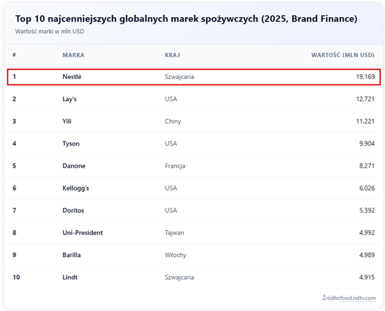The width and height of the screenshot is (385, 311).
Task: Select the Włochy country cell
Action: click(176, 255)
